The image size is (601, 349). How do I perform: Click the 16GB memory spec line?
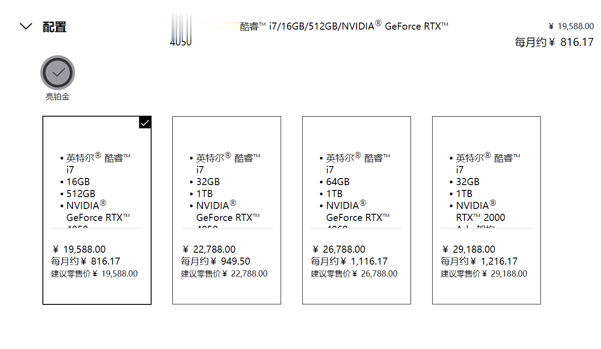(x=78, y=182)
